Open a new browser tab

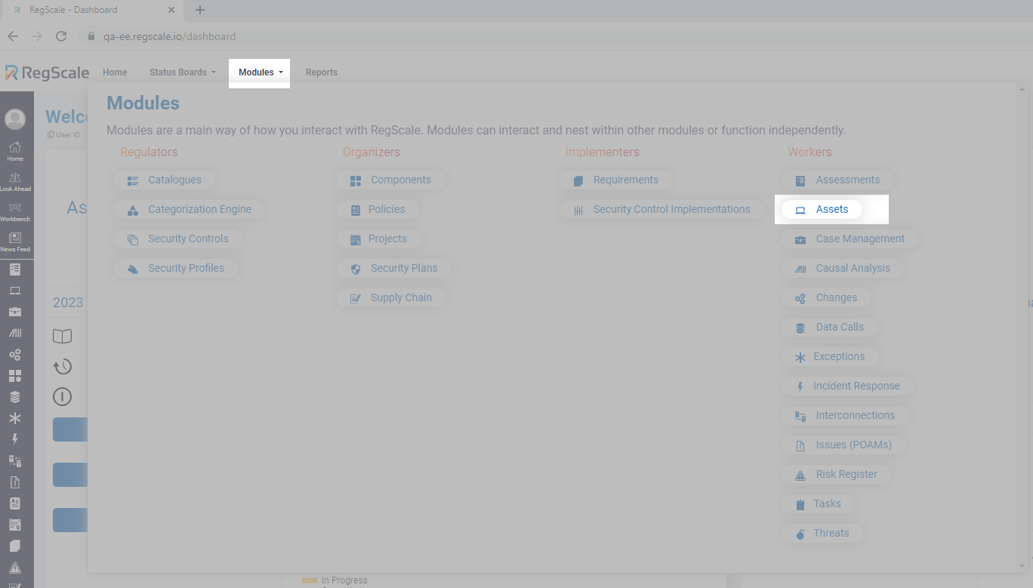pyautogui.click(x=200, y=11)
